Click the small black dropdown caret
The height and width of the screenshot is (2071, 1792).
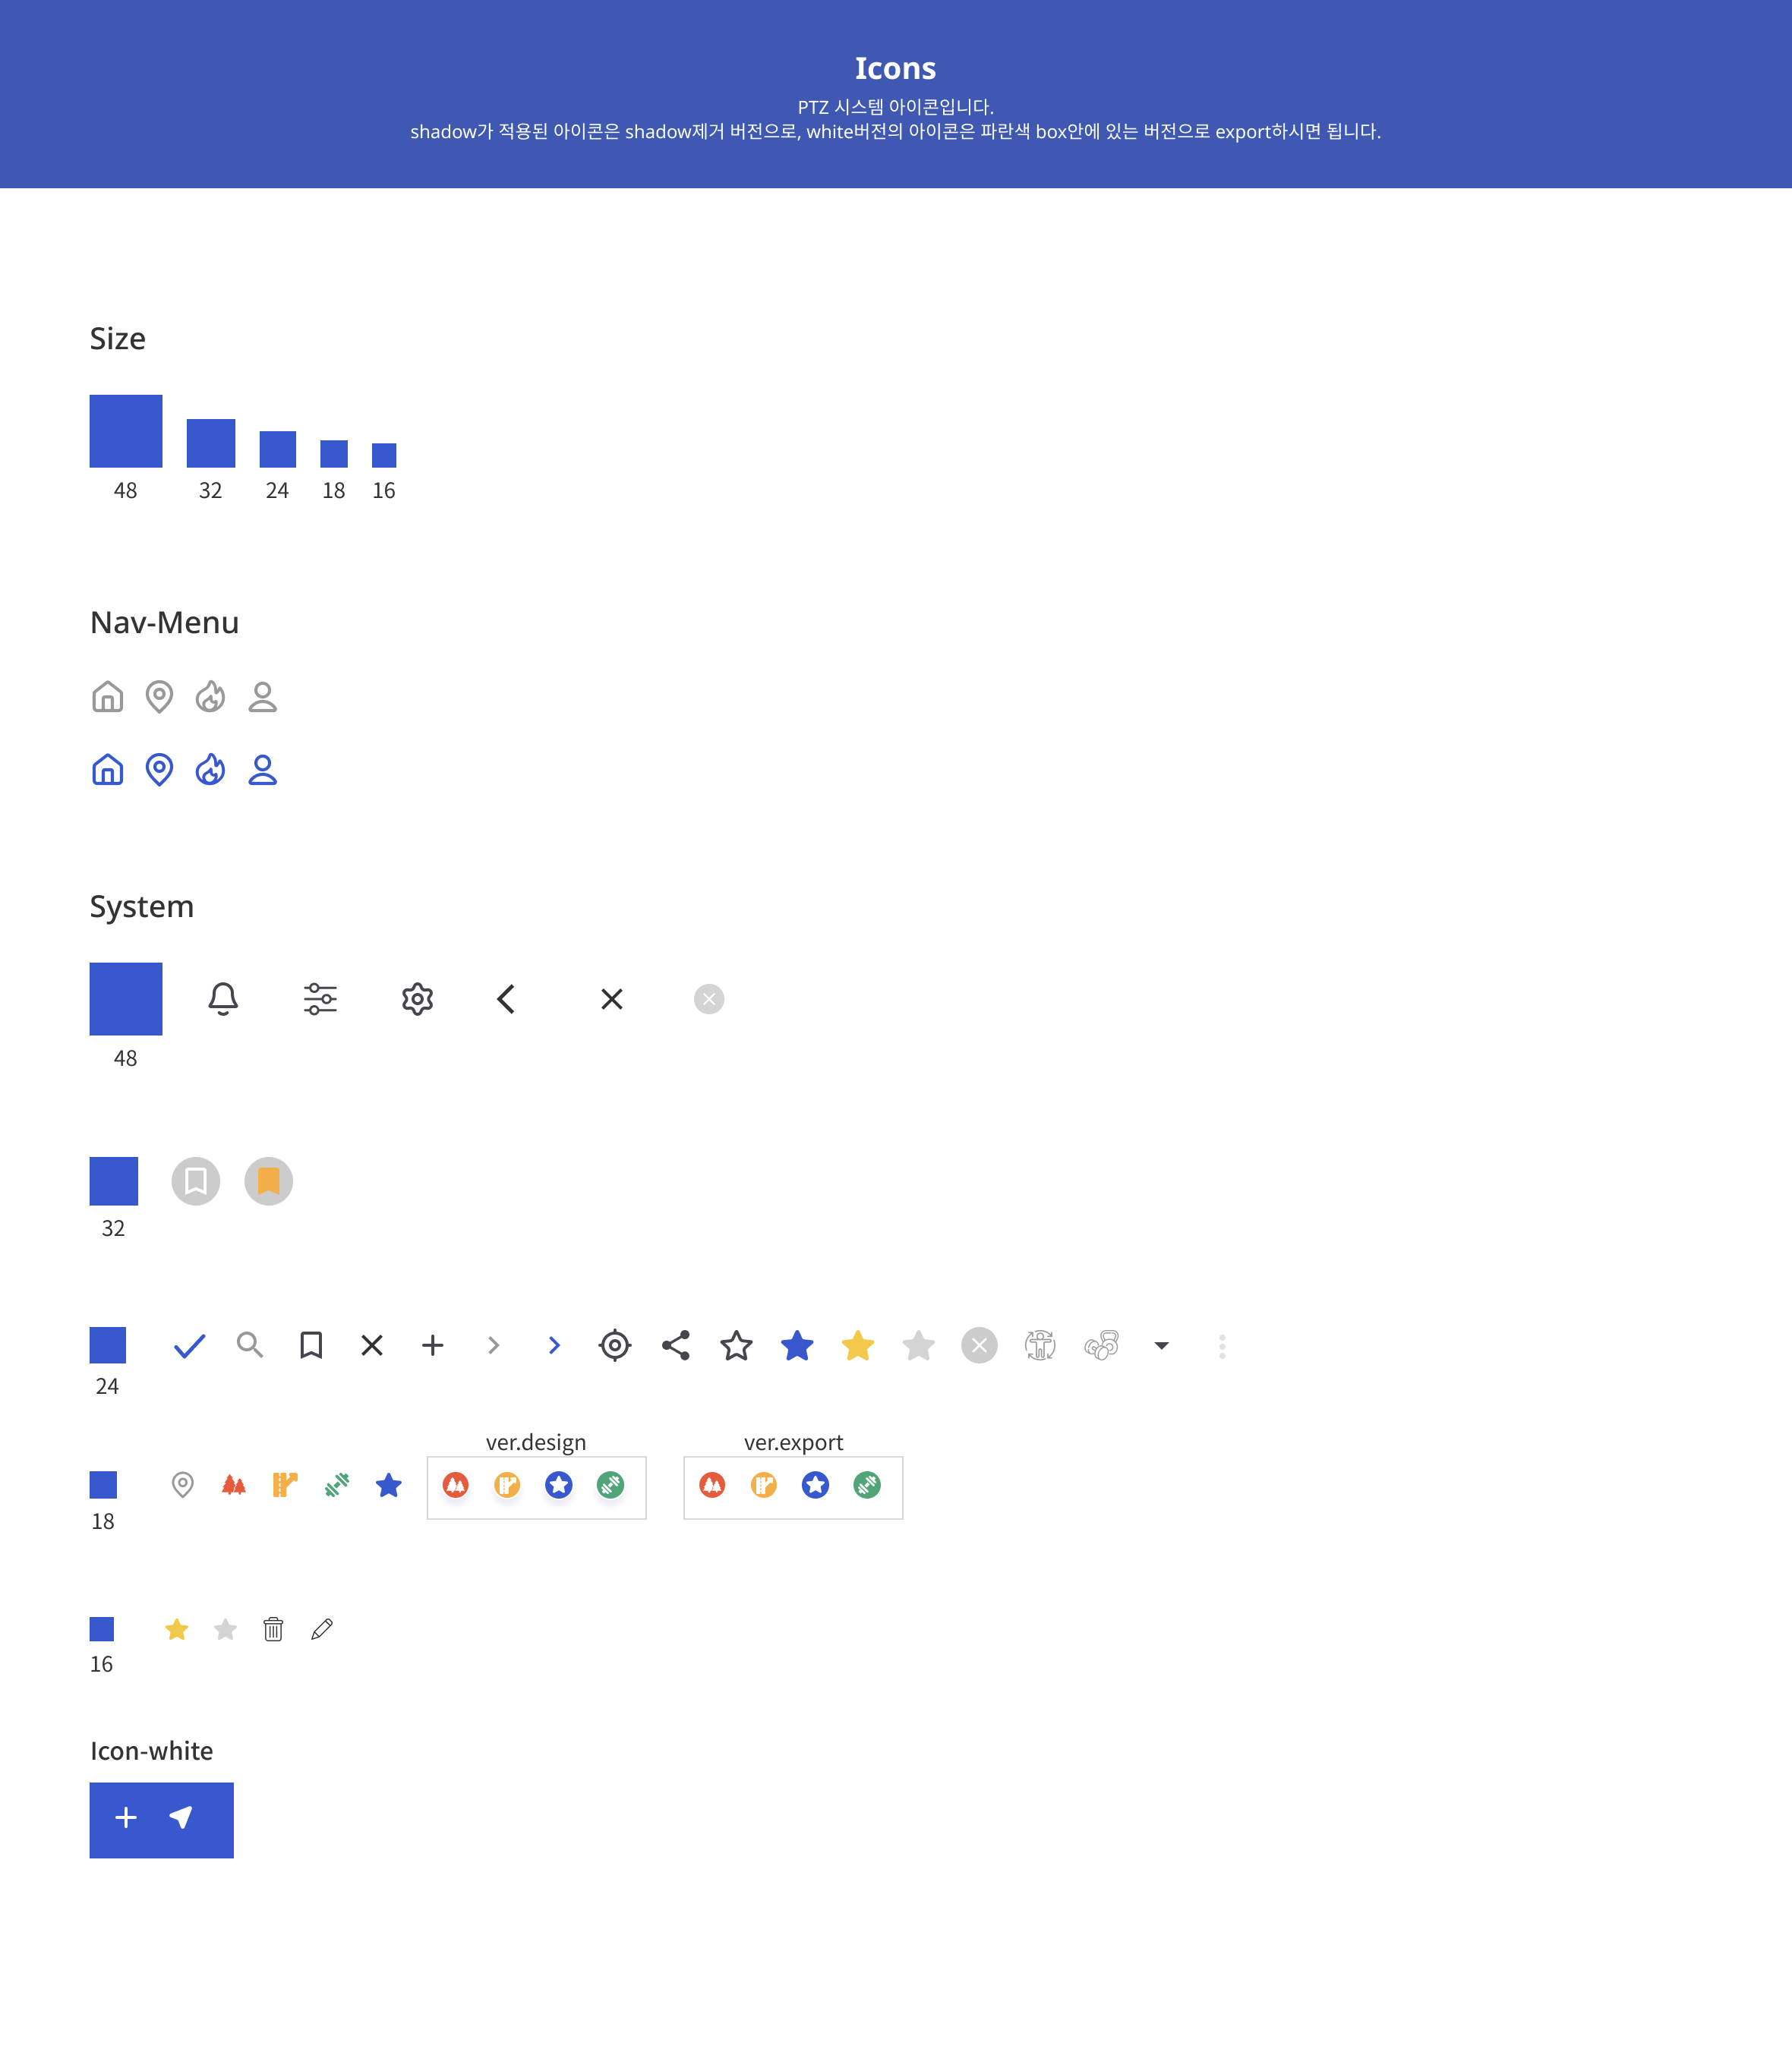[x=1161, y=1346]
